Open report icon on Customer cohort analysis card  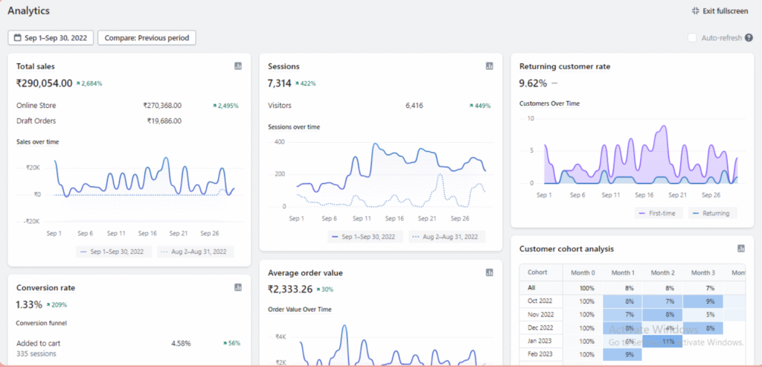click(x=741, y=249)
